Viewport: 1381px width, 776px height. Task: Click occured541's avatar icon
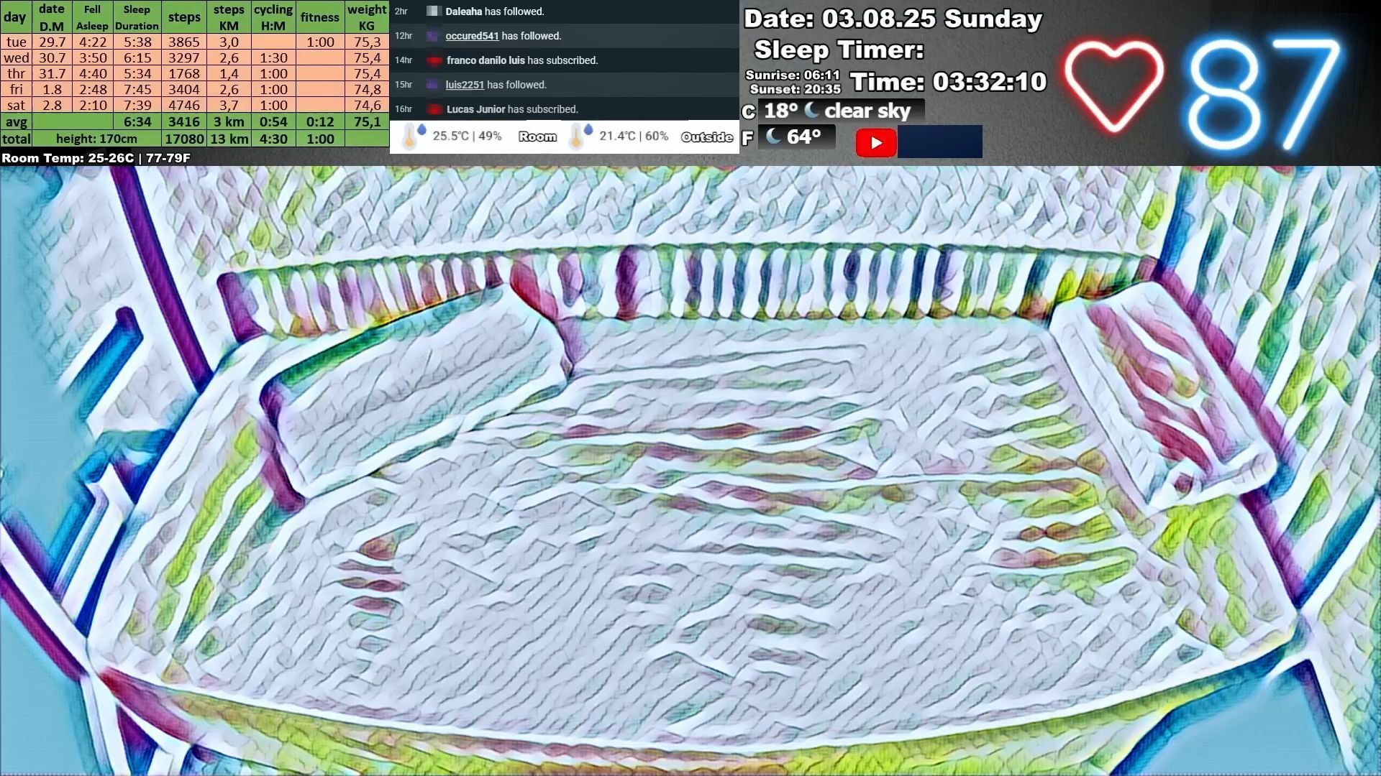pos(433,36)
